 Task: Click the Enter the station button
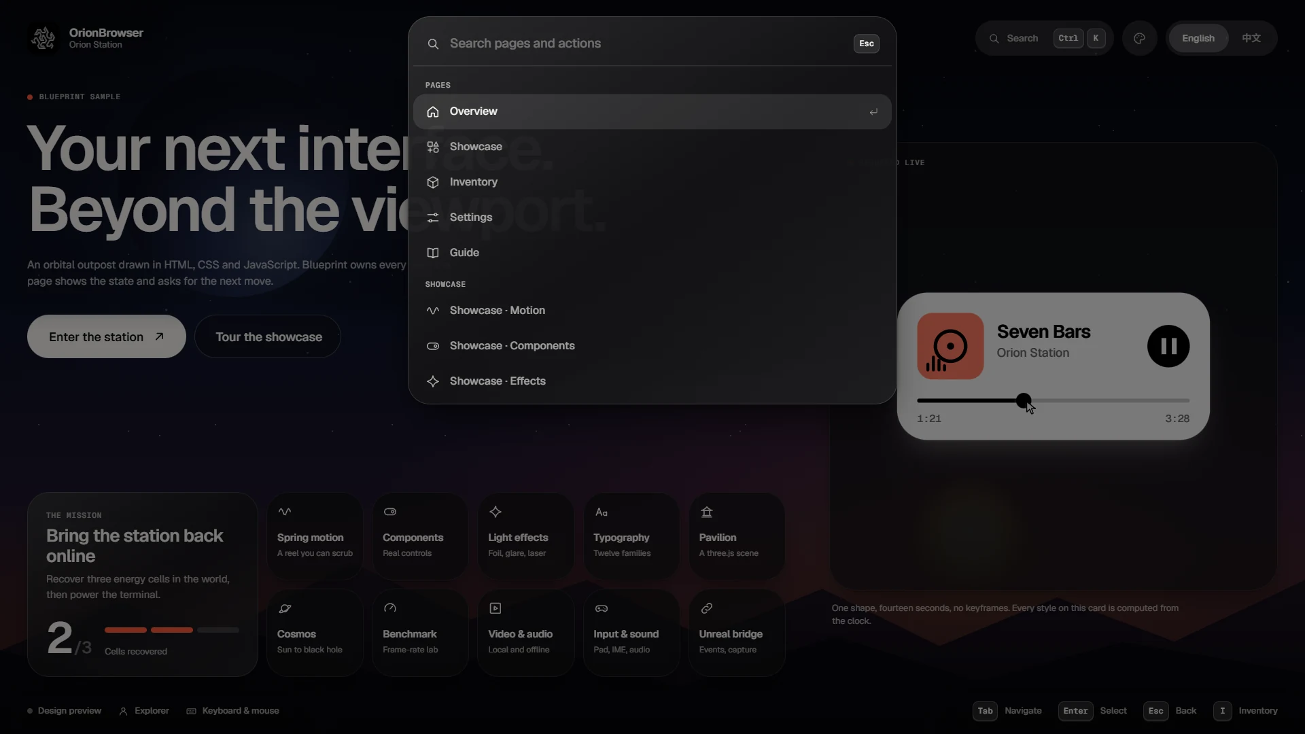107,336
